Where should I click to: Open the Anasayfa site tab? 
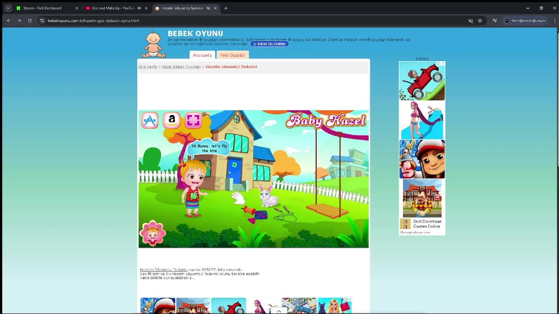click(x=202, y=55)
